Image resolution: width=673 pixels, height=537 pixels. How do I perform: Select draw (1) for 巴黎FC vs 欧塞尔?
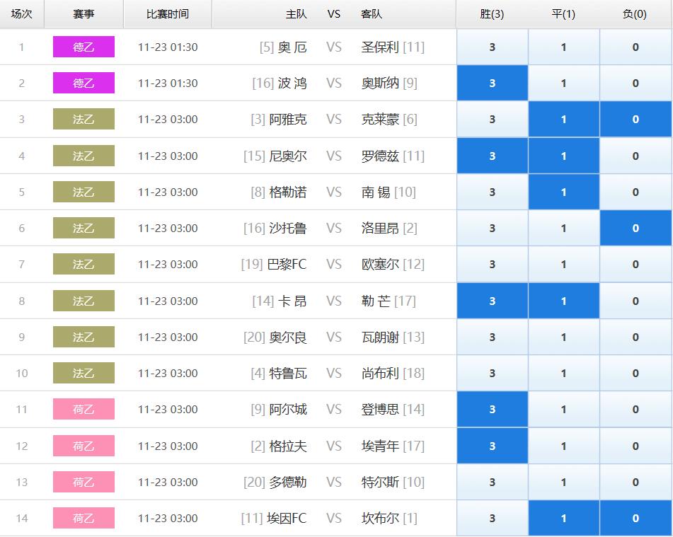(x=563, y=264)
